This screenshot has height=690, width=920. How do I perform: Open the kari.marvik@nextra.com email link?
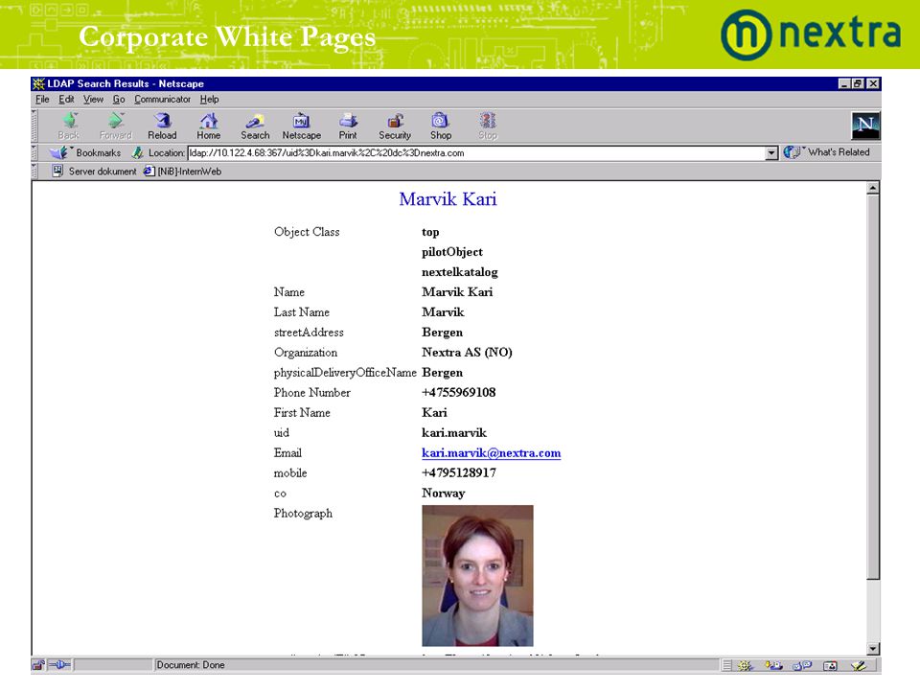pyautogui.click(x=491, y=453)
